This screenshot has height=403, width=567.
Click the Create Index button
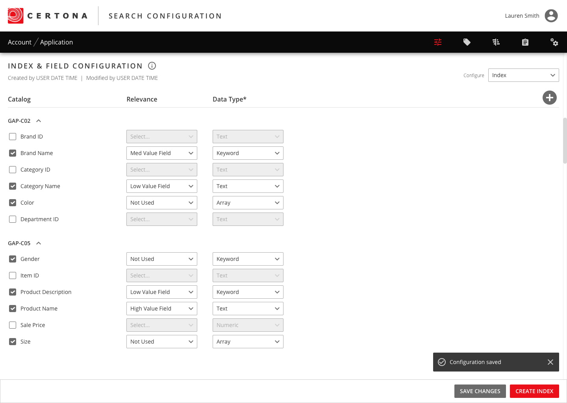point(534,391)
